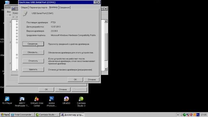Close the USB Serial Port properties dialog

[x=98, y=2]
